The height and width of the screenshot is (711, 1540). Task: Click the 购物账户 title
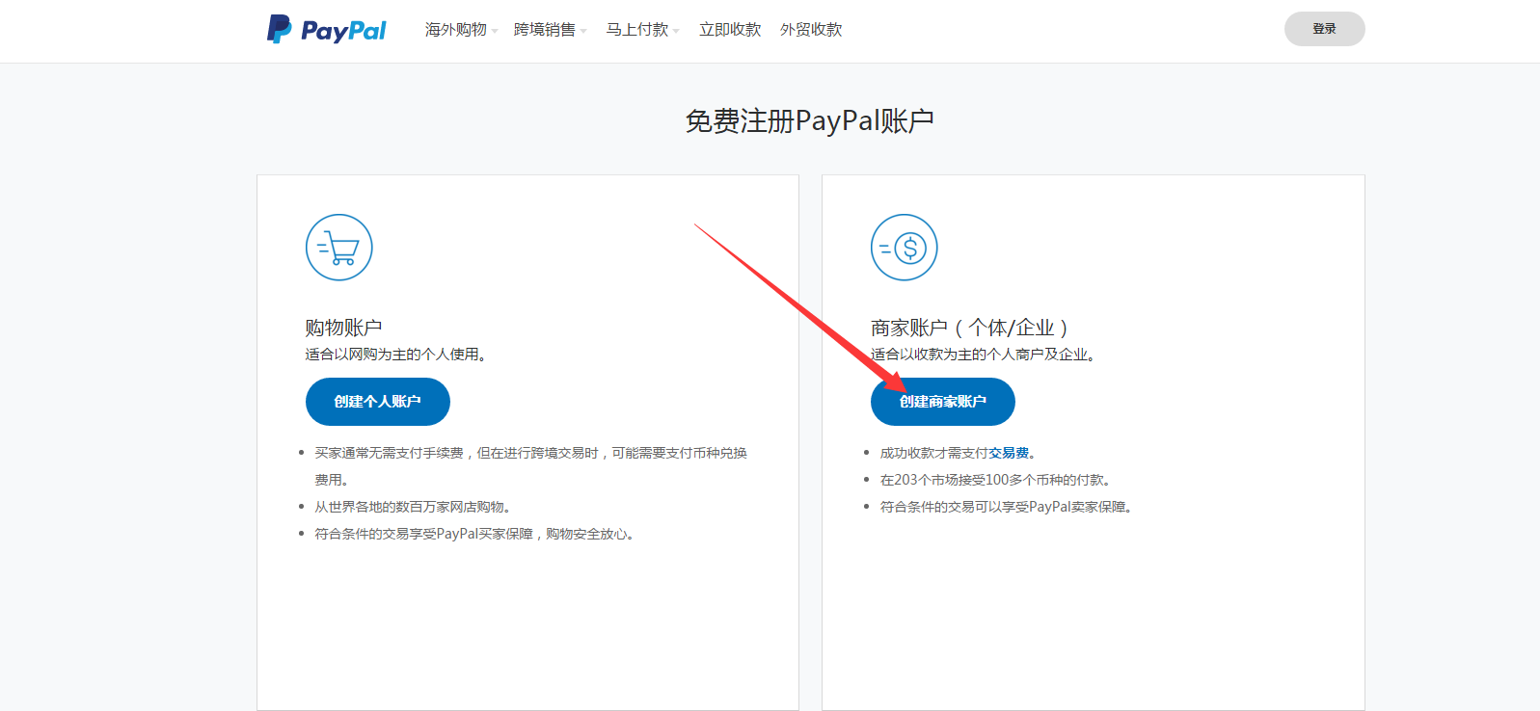pyautogui.click(x=344, y=328)
